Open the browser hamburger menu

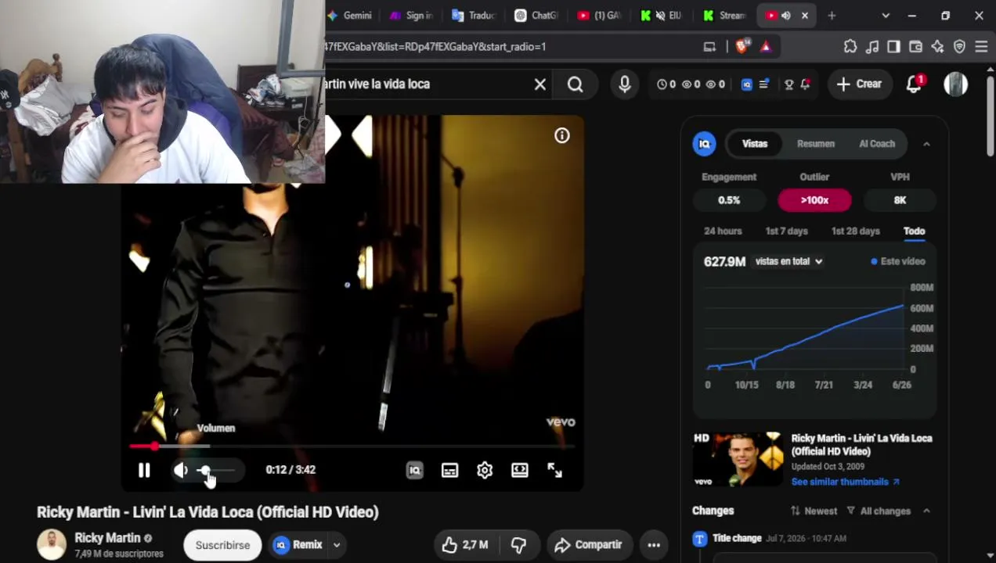(981, 47)
